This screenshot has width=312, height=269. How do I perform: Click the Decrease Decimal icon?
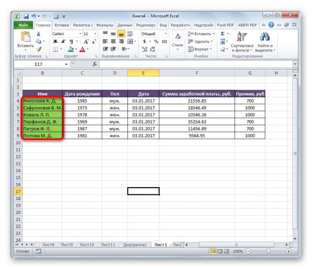[152, 49]
